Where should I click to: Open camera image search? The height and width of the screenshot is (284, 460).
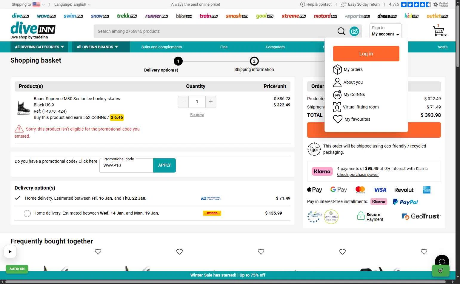click(x=354, y=31)
